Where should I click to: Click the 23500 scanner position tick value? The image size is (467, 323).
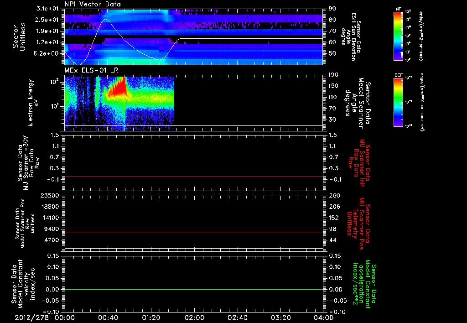pyautogui.click(x=49, y=195)
